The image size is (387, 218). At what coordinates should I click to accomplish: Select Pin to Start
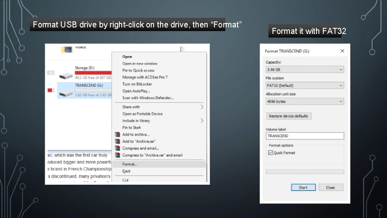click(131, 128)
